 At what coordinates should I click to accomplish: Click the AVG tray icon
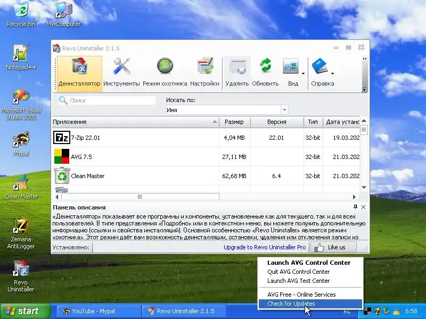coord(367,311)
